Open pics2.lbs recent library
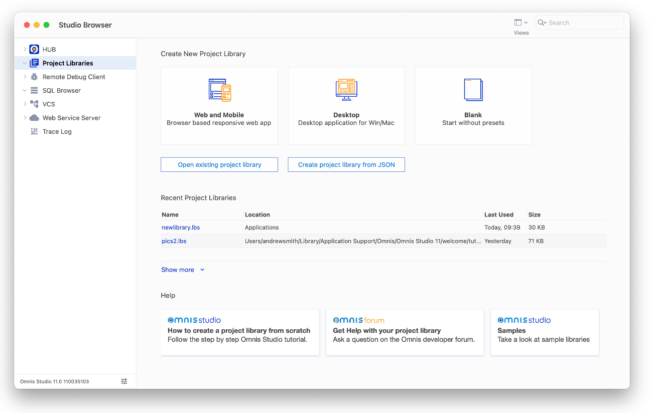The height and width of the screenshot is (413, 652). pos(174,241)
